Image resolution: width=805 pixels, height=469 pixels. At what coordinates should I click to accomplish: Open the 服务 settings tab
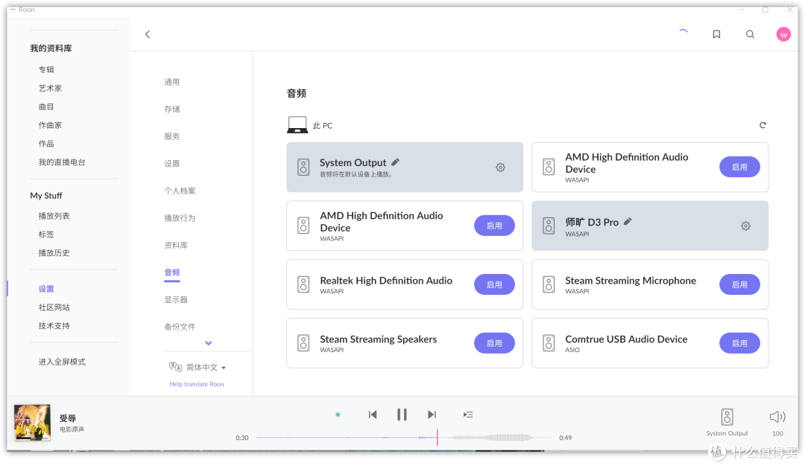[x=172, y=136]
